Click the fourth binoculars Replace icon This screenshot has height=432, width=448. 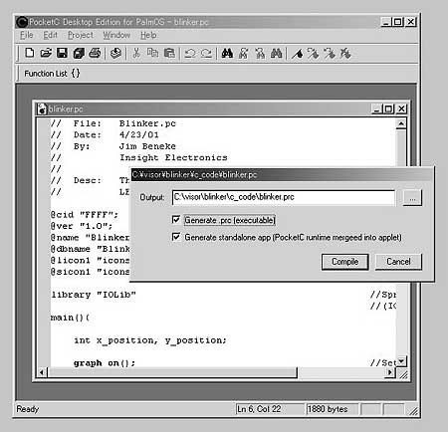(277, 53)
